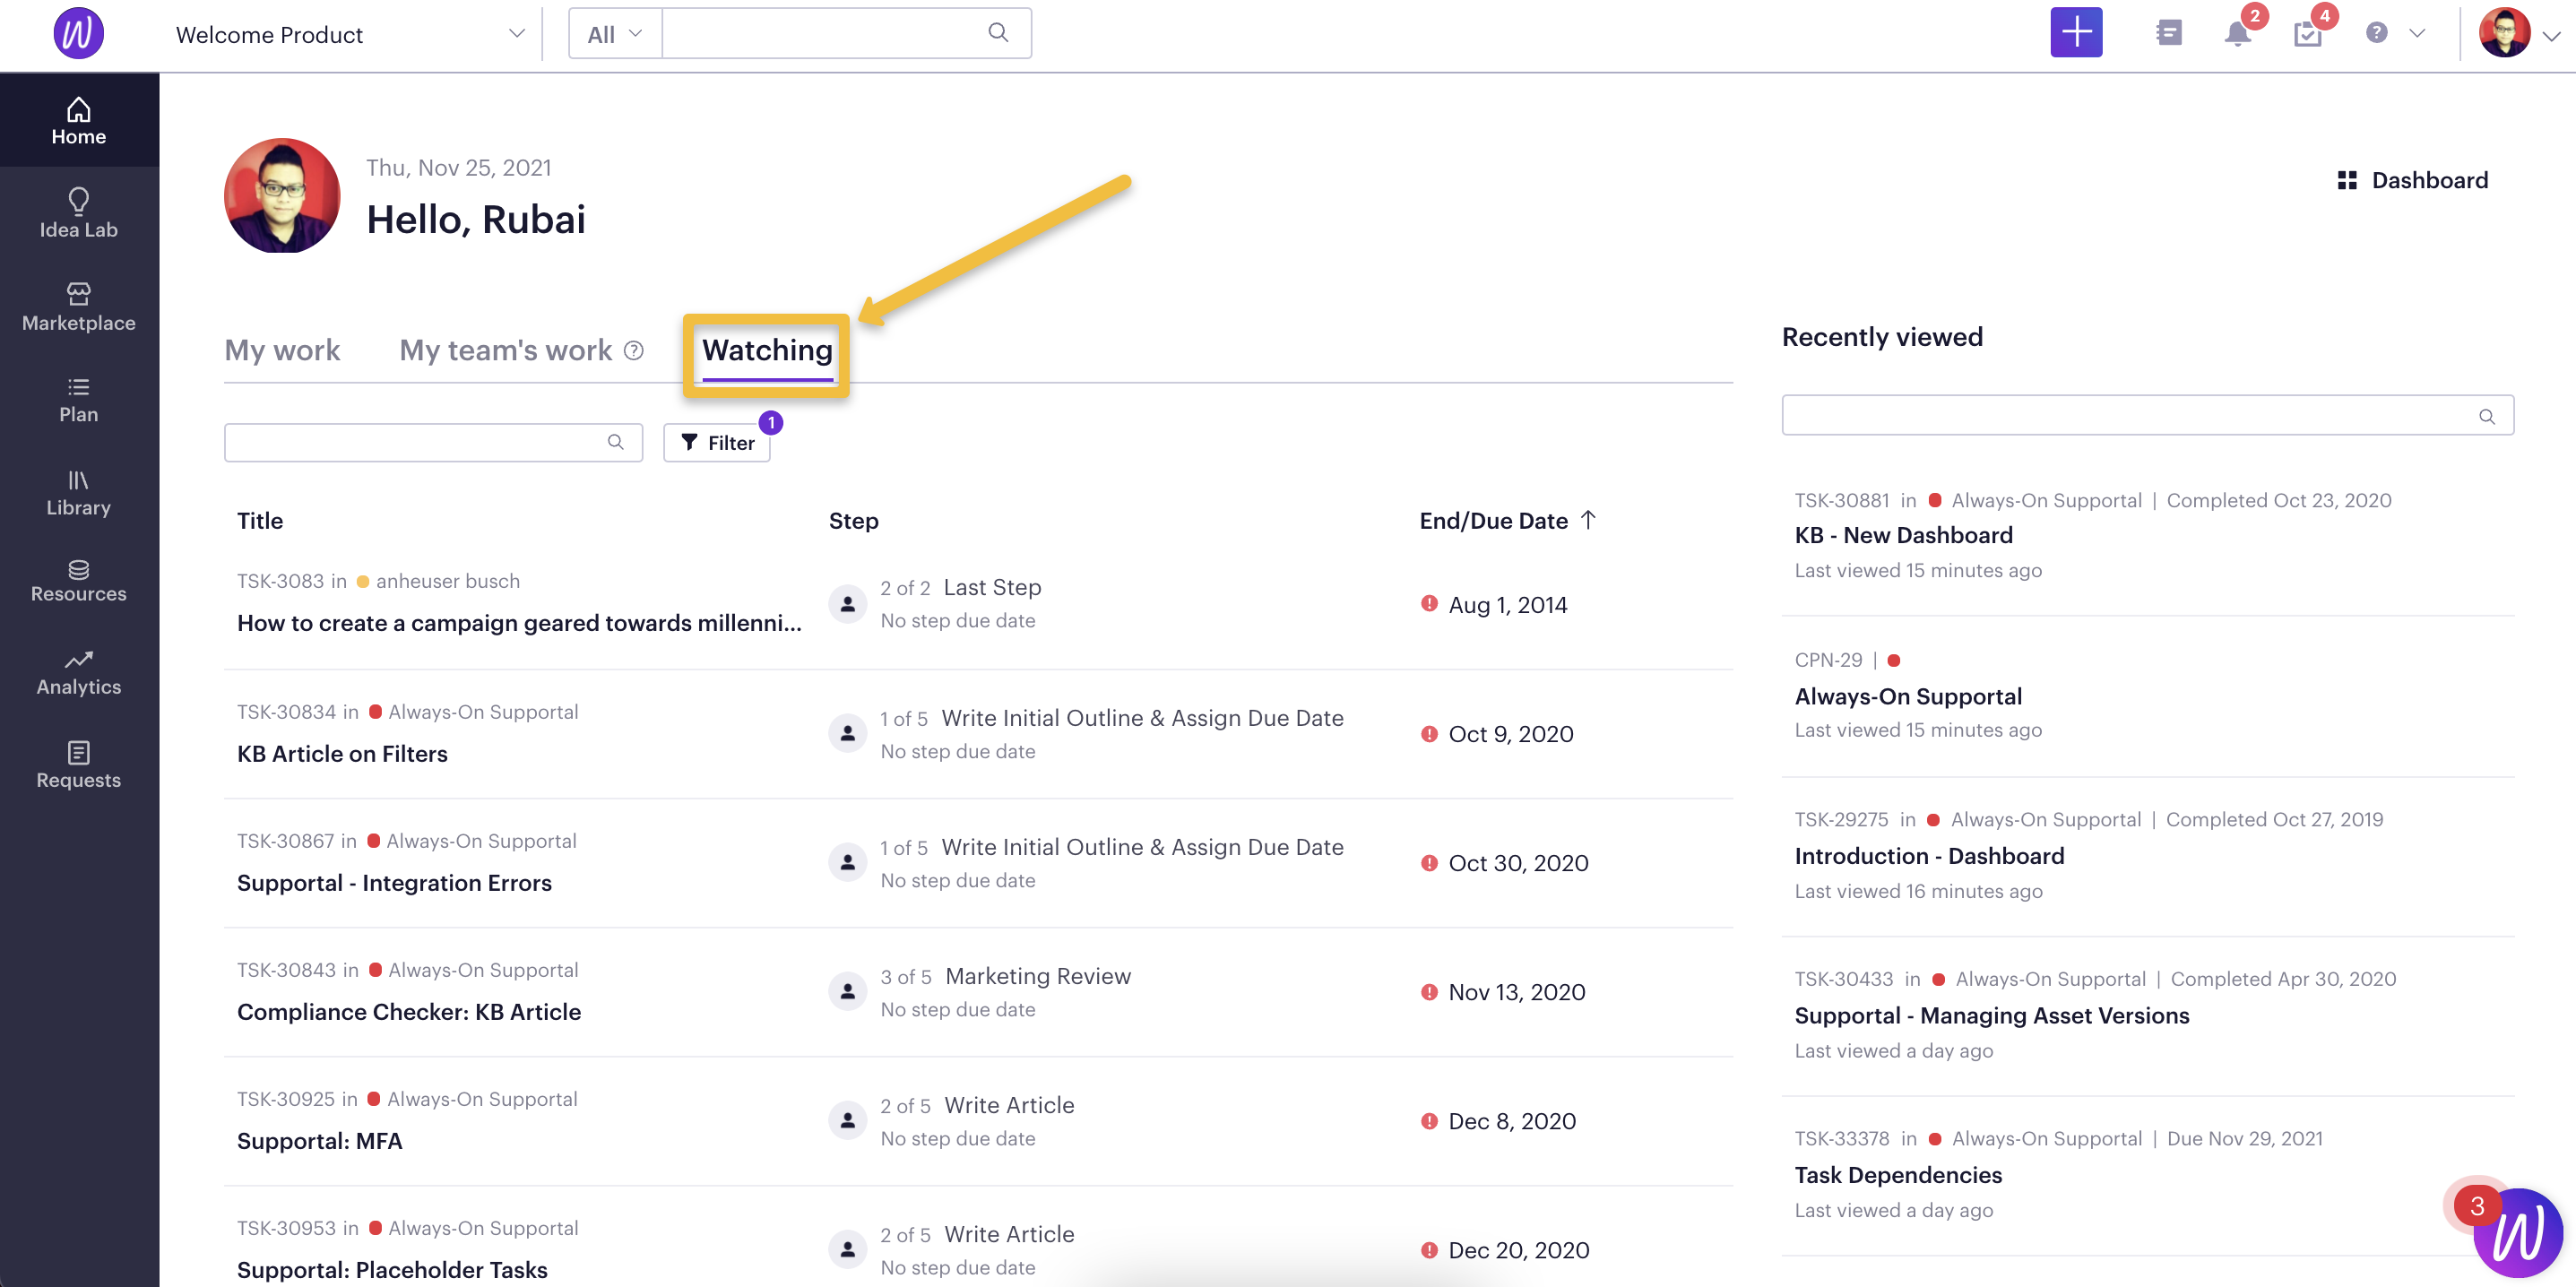2576x1287 pixels.
Task: Open the tasks checklist icon with badge 4
Action: (2308, 34)
